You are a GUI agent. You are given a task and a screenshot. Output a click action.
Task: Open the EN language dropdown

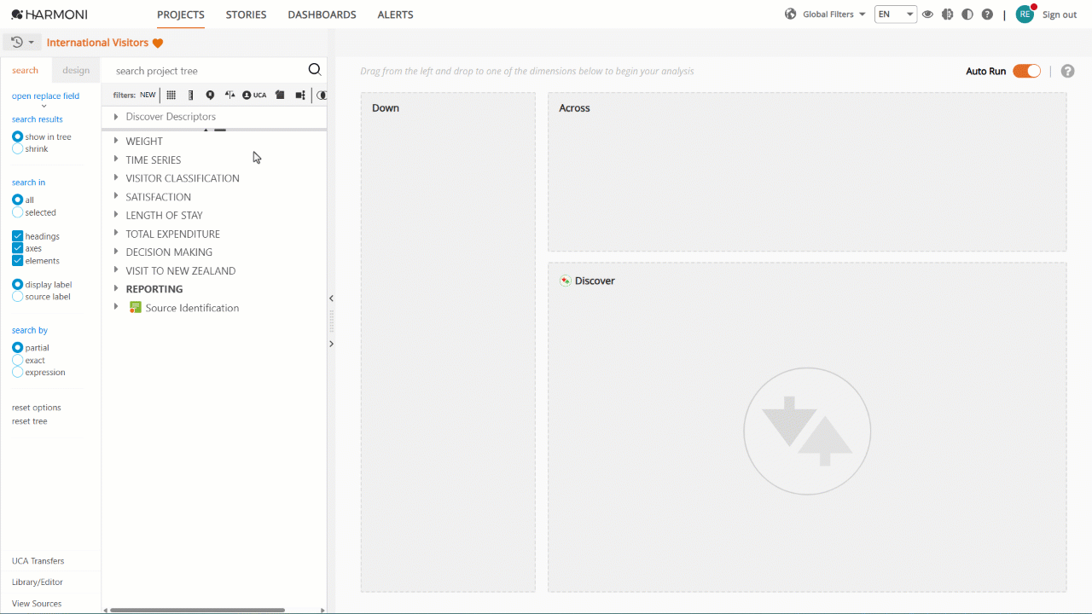click(x=896, y=14)
